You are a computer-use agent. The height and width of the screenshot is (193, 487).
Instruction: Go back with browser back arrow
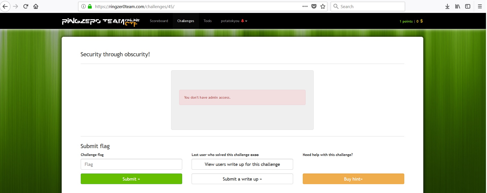[5, 6]
